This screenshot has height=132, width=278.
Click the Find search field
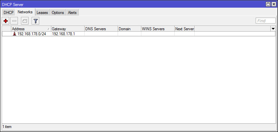266,21
